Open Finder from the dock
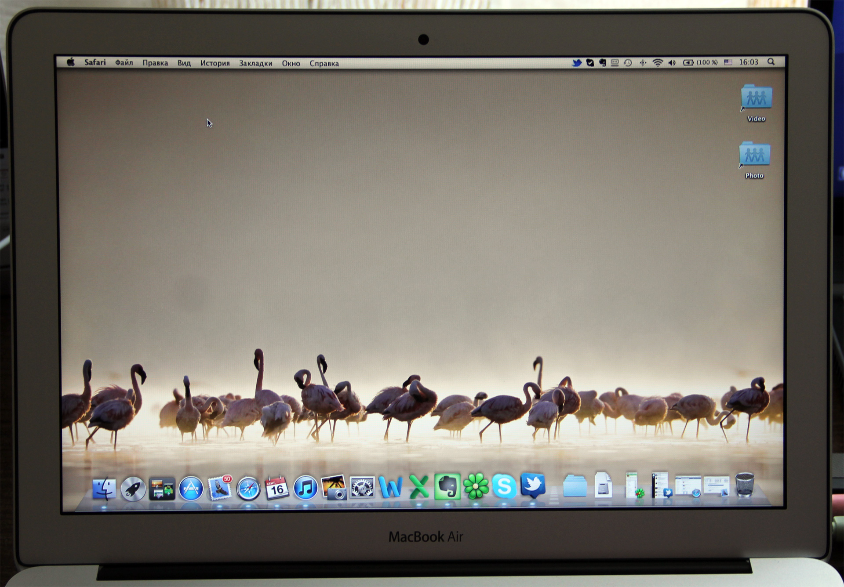 tap(104, 489)
